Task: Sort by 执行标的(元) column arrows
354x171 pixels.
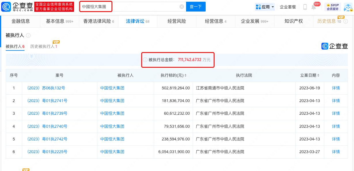Action: [185, 75]
